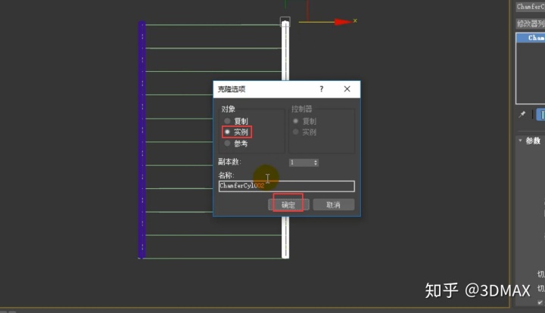Select the ChamferCyl entry in modifier stack
This screenshot has width=545, height=313.
coord(531,38)
